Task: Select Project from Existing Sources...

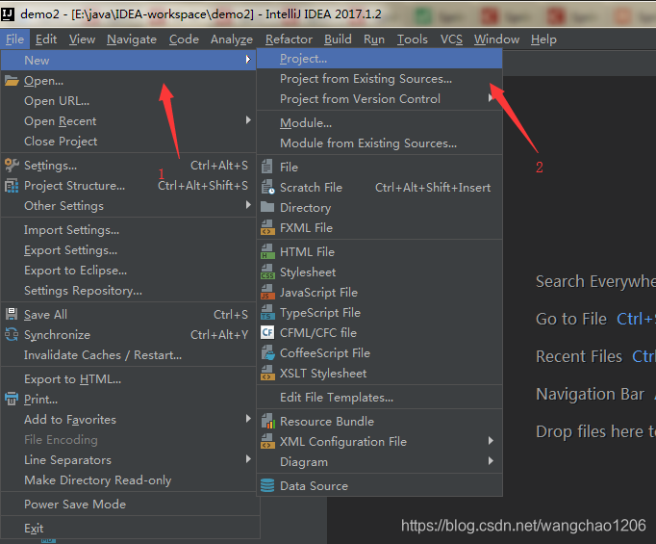Action: pyautogui.click(x=379, y=79)
